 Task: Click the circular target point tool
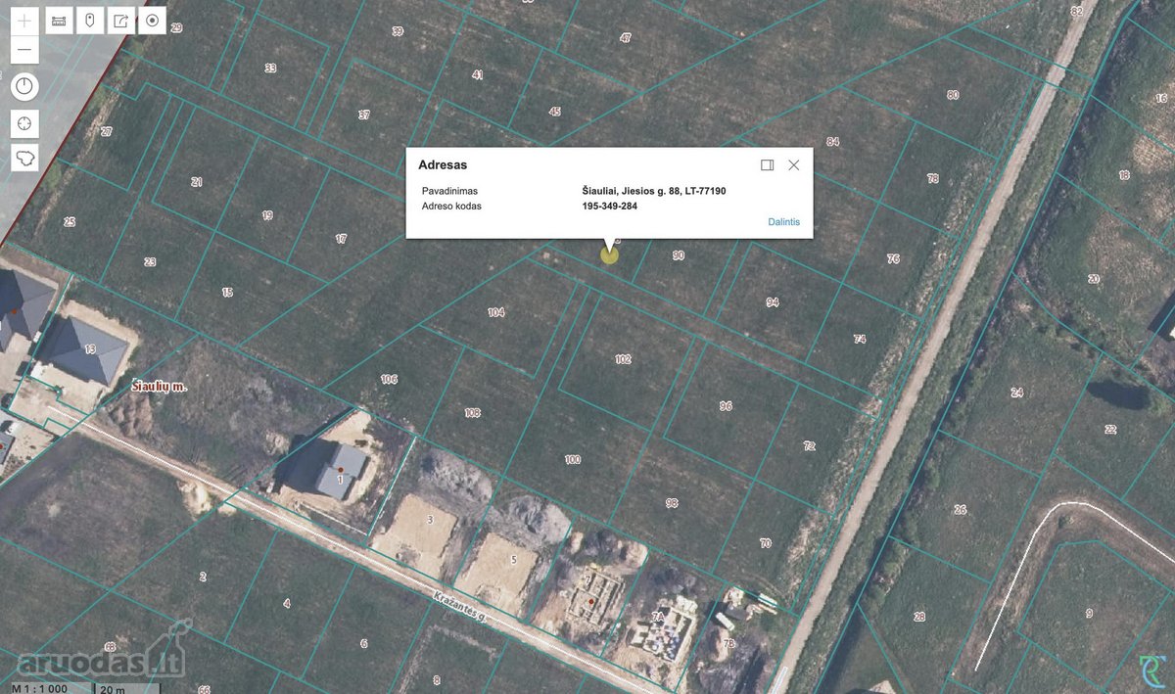[152, 21]
